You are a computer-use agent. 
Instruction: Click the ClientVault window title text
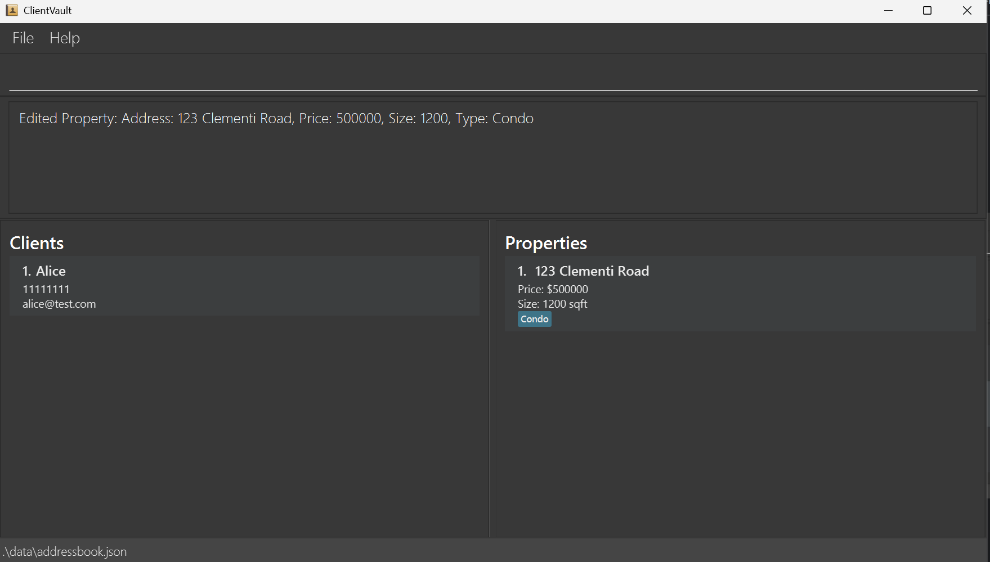48,10
